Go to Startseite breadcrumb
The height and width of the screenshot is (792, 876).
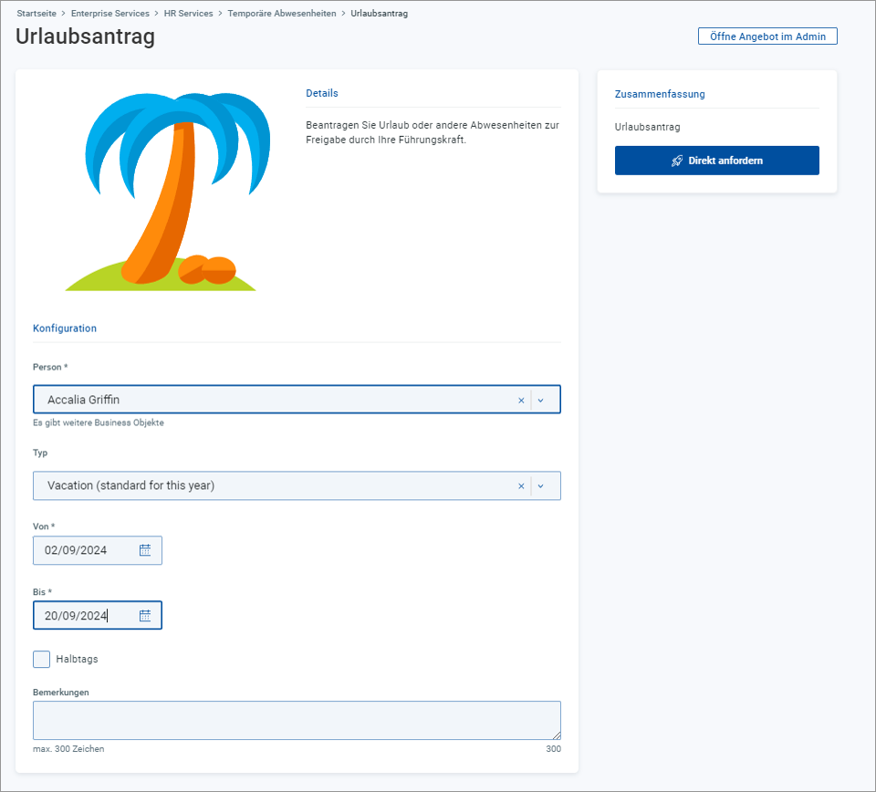pyautogui.click(x=36, y=14)
